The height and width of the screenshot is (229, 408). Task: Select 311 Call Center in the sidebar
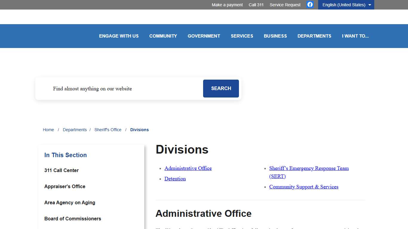click(x=61, y=170)
